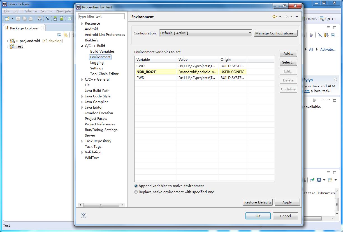Open Android SDK Manager toolbar icon
Screen dimensions: 343x232
pyautogui.click(x=55, y=19)
